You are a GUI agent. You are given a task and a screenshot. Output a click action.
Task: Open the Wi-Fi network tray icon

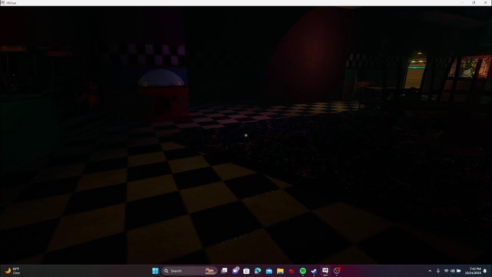click(x=446, y=271)
